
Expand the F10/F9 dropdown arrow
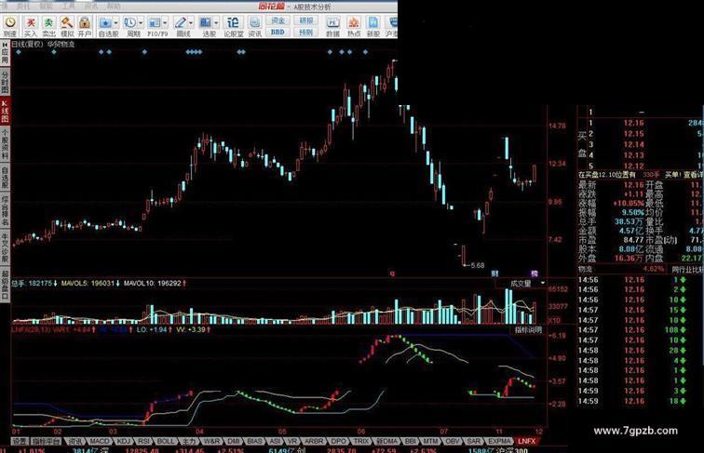click(165, 23)
